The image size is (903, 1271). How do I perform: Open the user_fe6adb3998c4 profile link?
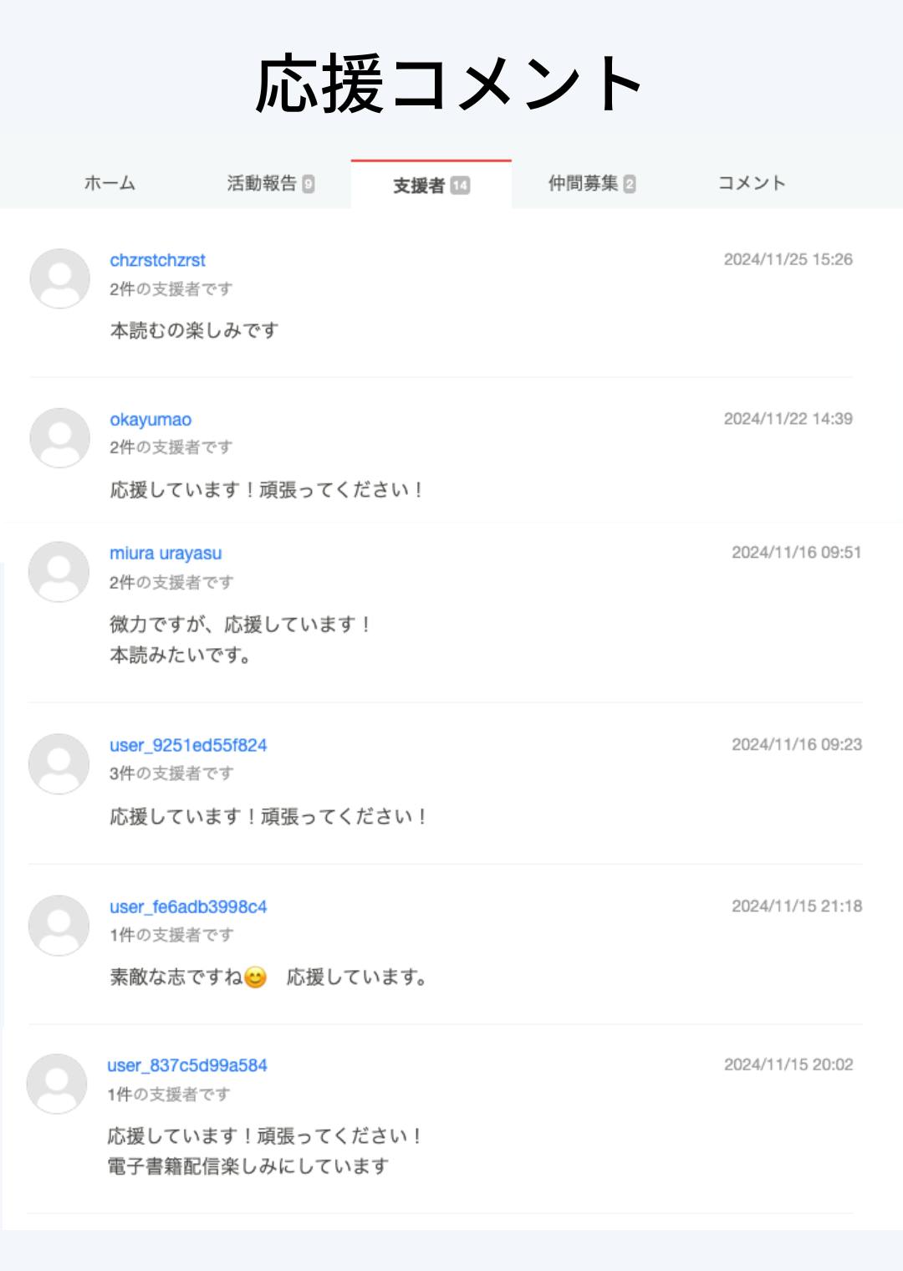(x=188, y=906)
